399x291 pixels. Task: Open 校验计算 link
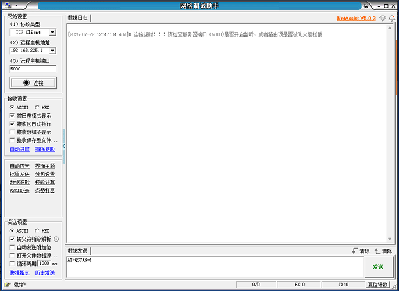coord(45,182)
